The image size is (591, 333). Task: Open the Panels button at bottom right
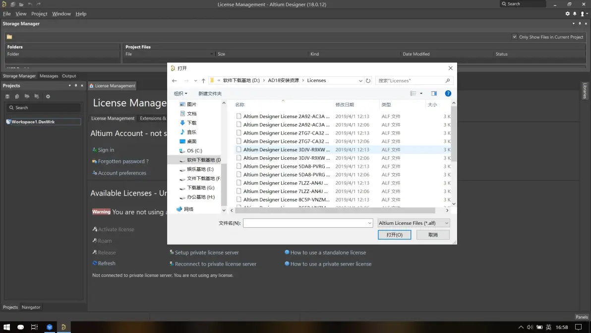[582, 317]
